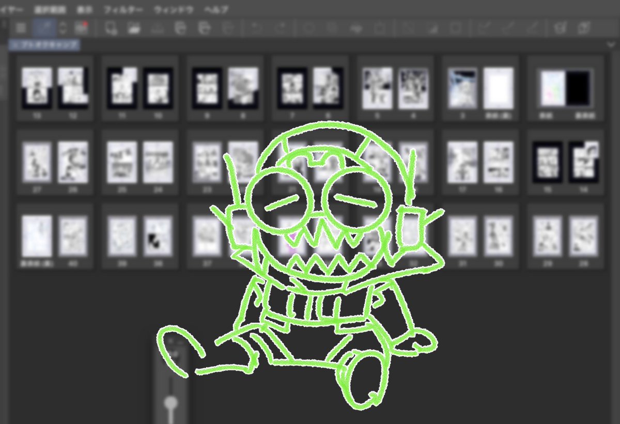
Task: Select the page 10 thumbnail
Action: [159, 89]
